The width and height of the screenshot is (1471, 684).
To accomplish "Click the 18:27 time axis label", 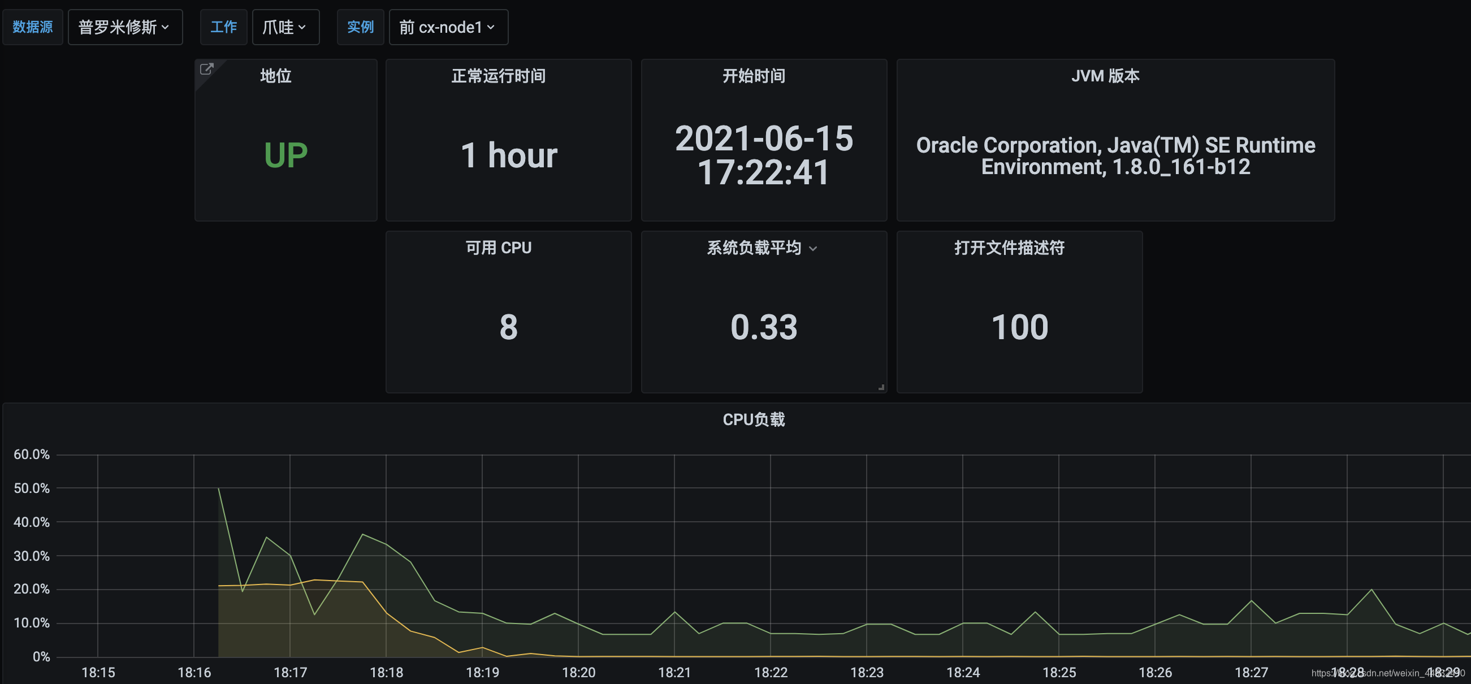I will pos(1251,673).
